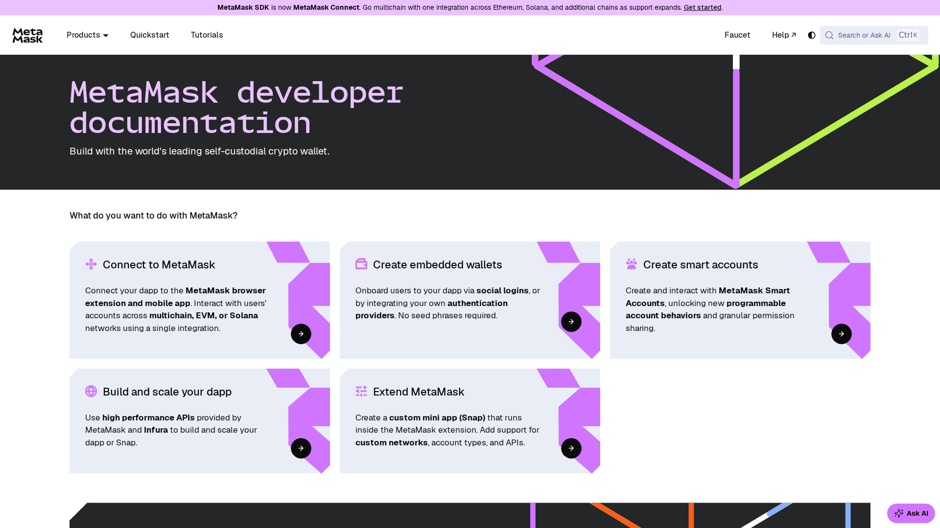
Task: Open the Quickstart nav item
Action: click(x=150, y=35)
